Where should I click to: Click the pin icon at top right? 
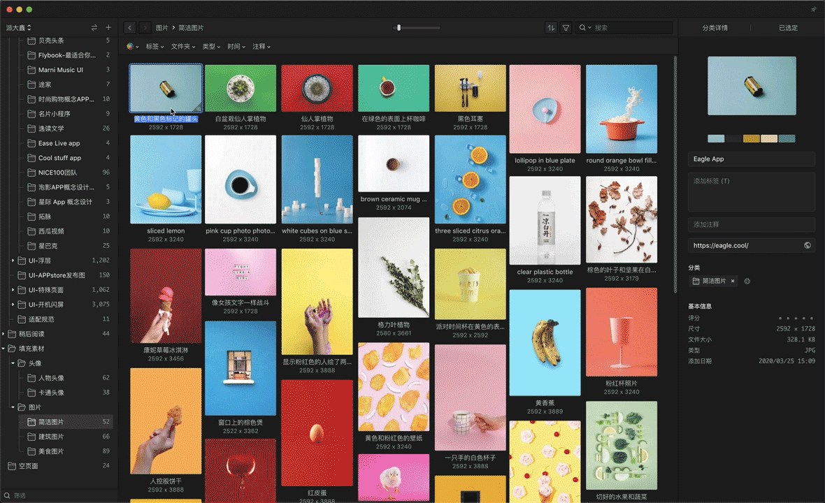pos(813,10)
